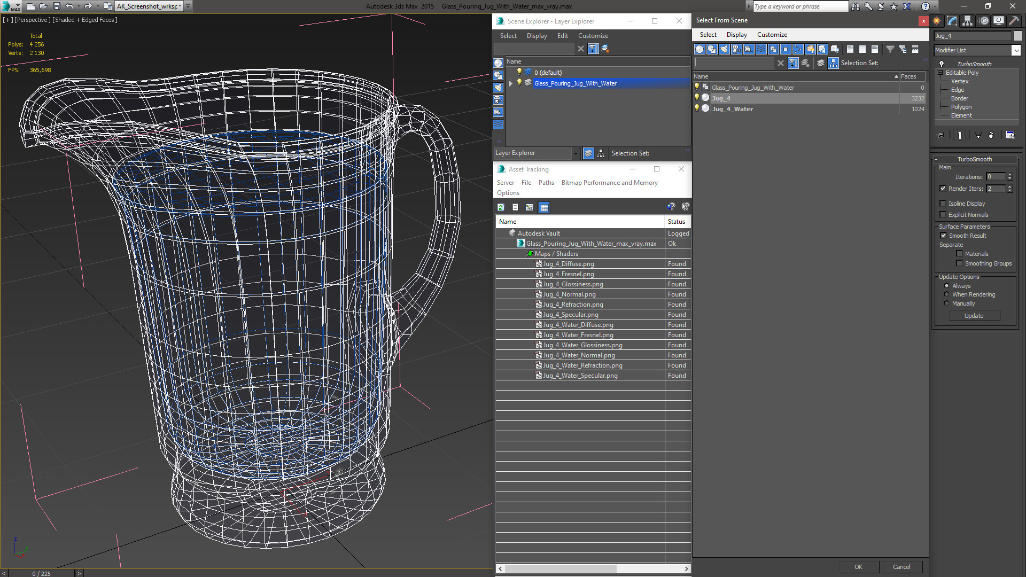Open the Create command panel tab
Image resolution: width=1026 pixels, height=577 pixels.
pyautogui.click(x=937, y=21)
